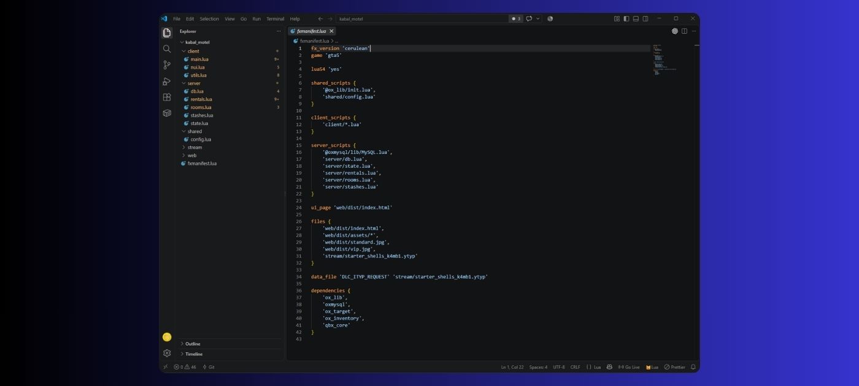The width and height of the screenshot is (859, 386).
Task: Change language mode via {} Lua
Action: click(593, 367)
